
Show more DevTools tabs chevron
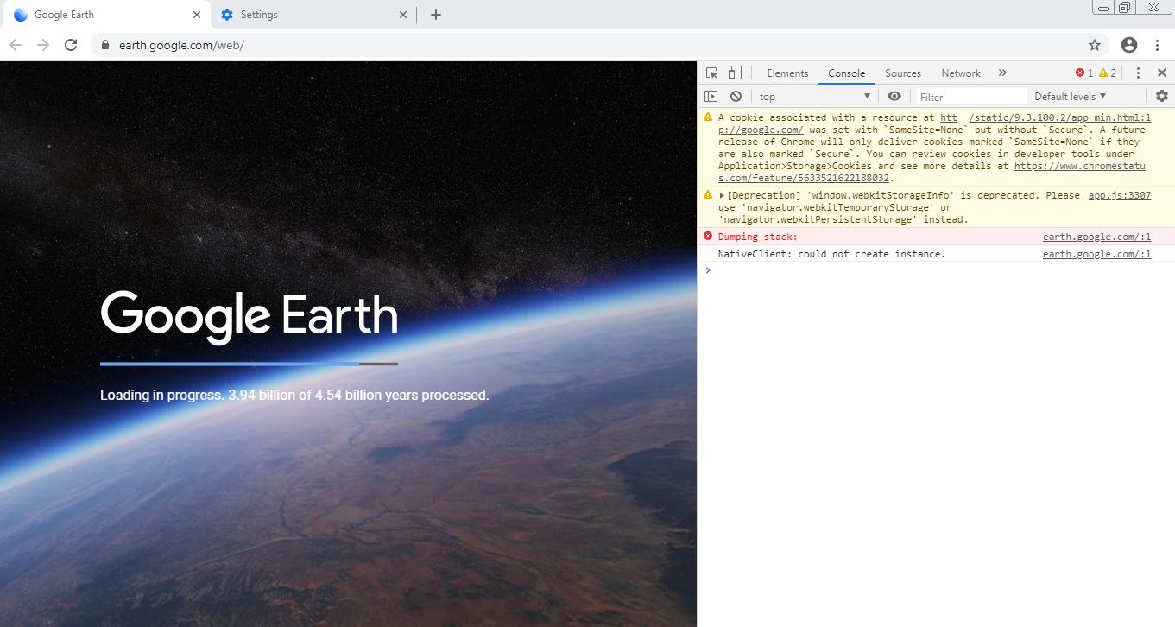(1002, 73)
